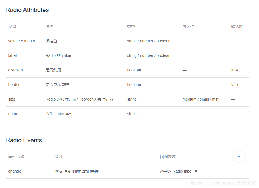
Task: Select the 'disabled' parameter entry
Action: 15,70
